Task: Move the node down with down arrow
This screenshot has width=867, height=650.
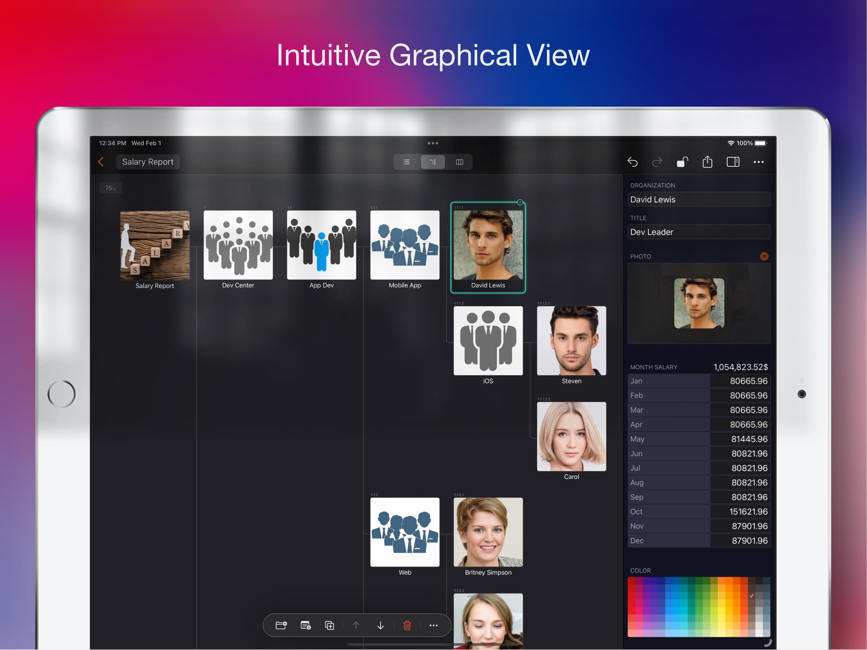Action: coord(380,625)
